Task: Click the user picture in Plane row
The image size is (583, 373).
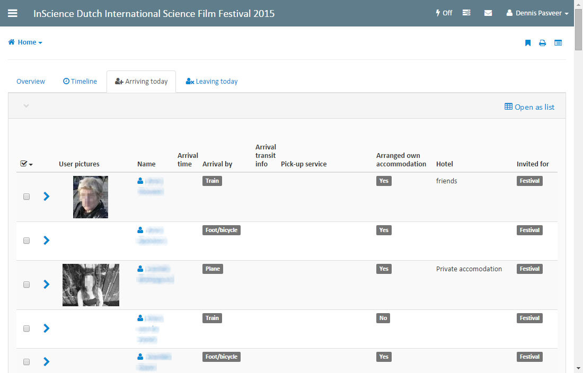Action: (91, 285)
